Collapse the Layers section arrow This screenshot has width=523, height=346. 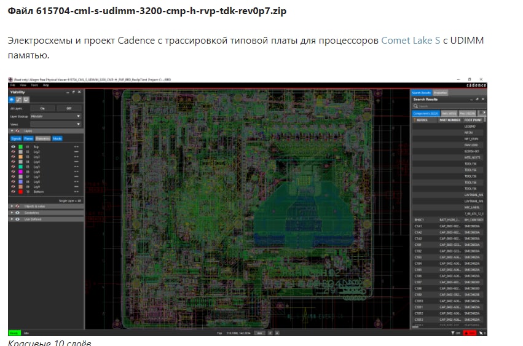point(12,131)
